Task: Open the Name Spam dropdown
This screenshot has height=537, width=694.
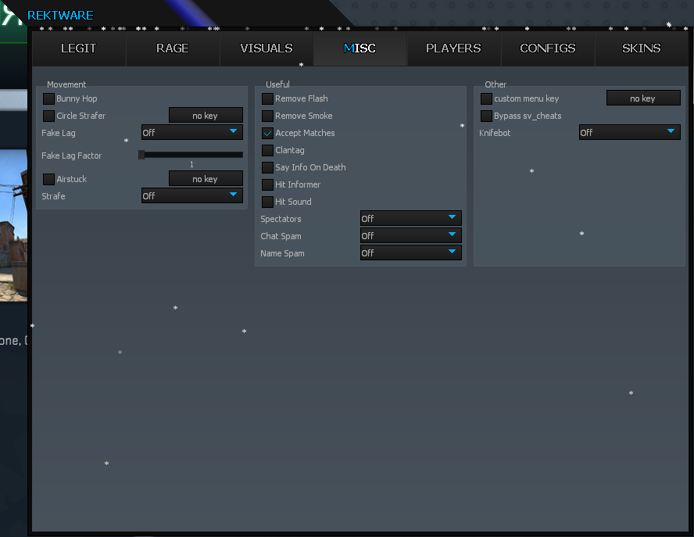Action: click(411, 252)
